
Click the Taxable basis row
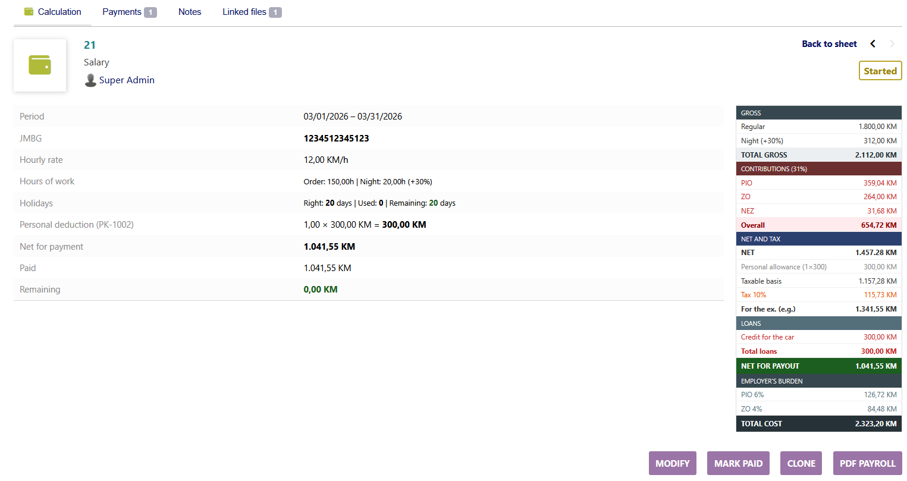pos(819,281)
